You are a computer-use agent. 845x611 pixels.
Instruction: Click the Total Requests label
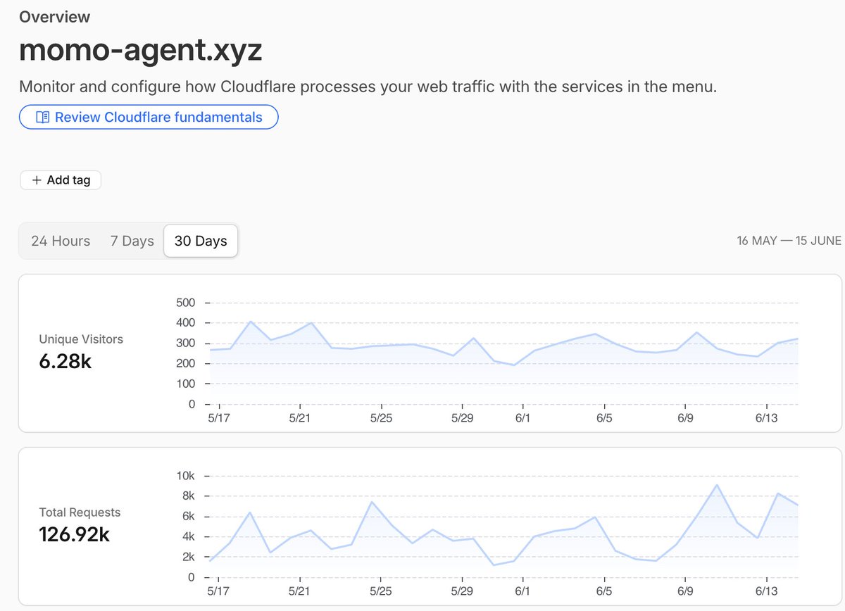pos(80,512)
